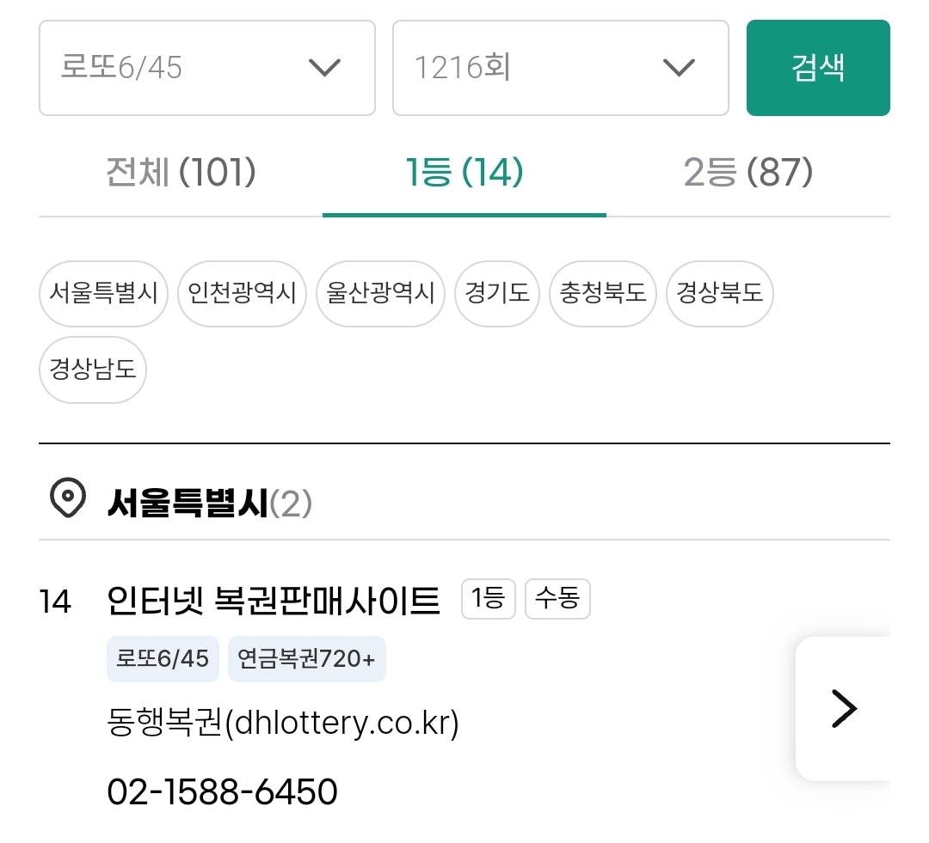Select the 1등 (14) tab
This screenshot has height=843, width=929.
coord(464,174)
